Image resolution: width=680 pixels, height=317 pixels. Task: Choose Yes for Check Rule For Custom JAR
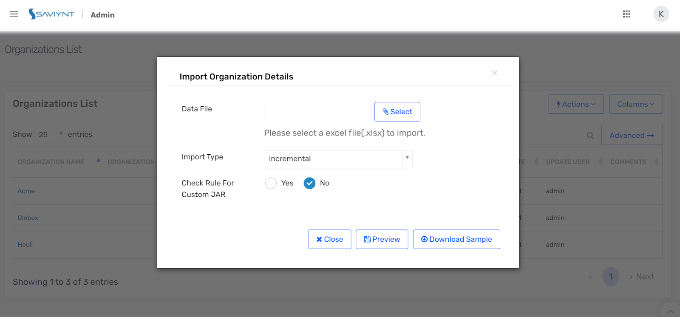[x=271, y=183]
